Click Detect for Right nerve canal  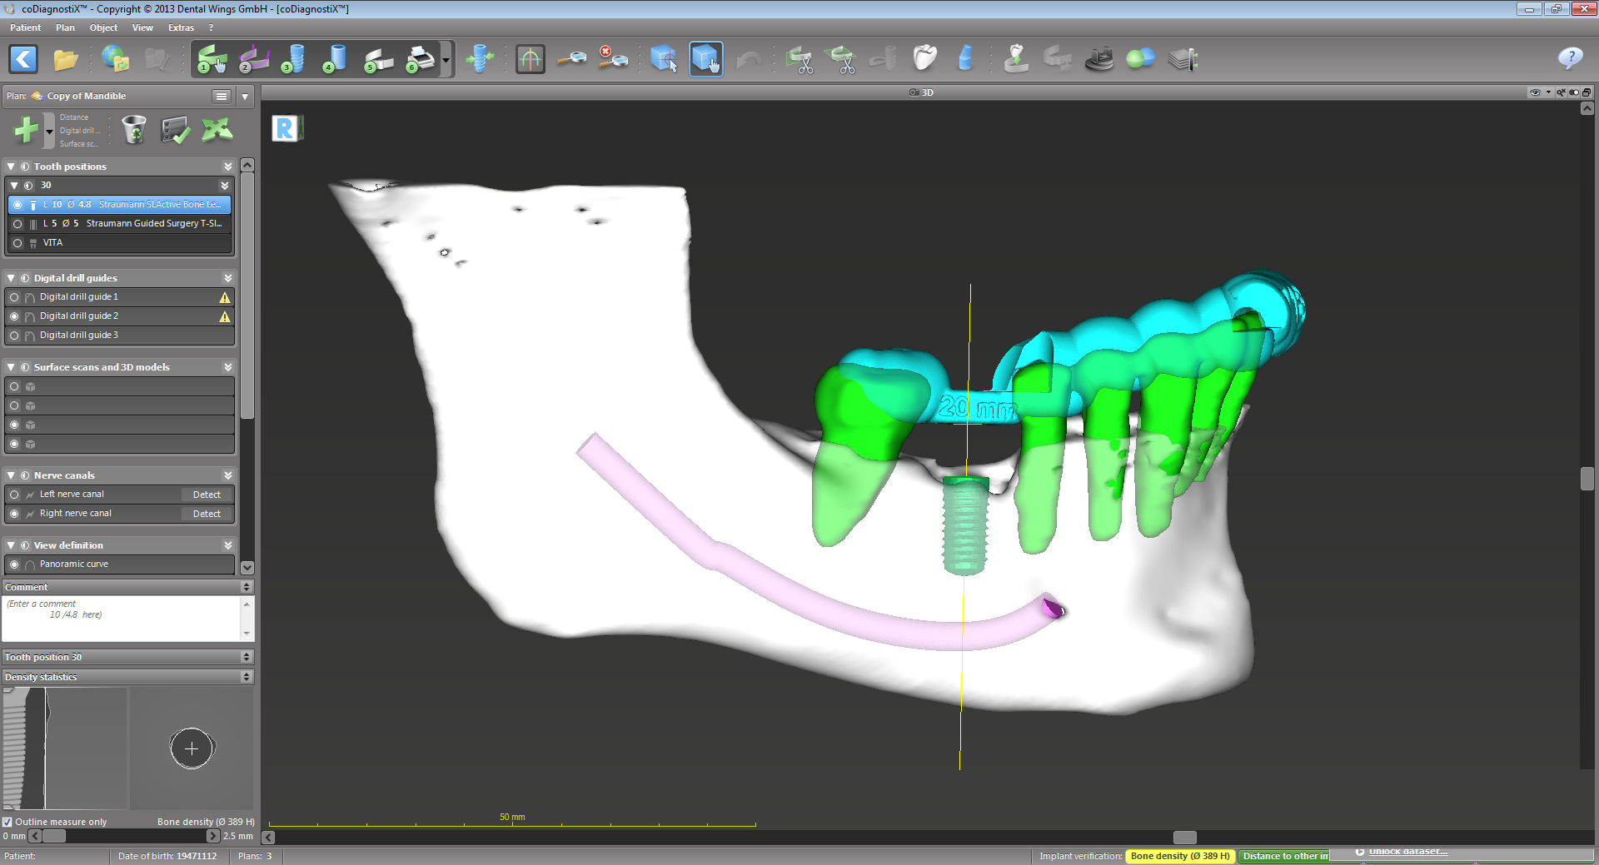point(207,514)
